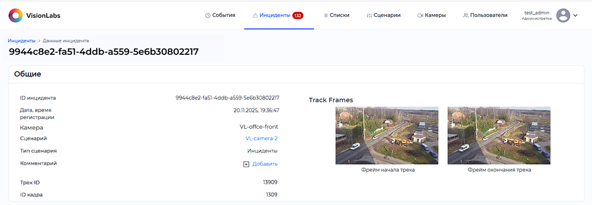Image resolution: width=592 pixels, height=205 pixels.
Task: Click the Камера field label
Action: [x=31, y=128]
